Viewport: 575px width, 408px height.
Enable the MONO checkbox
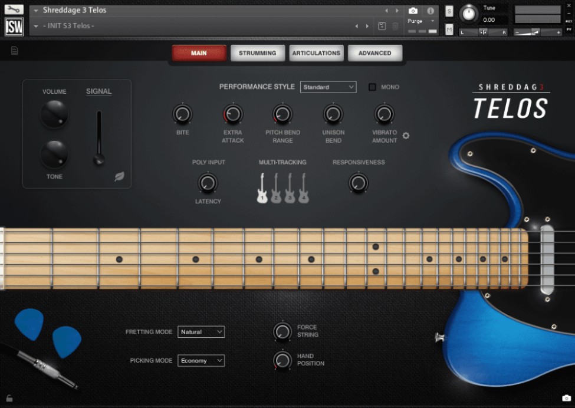pos(372,87)
